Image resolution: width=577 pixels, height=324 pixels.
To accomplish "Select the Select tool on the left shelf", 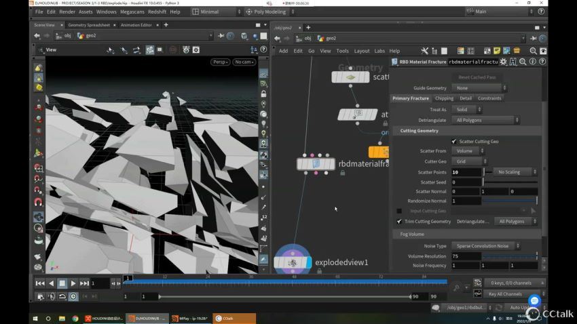I will pos(38,68).
